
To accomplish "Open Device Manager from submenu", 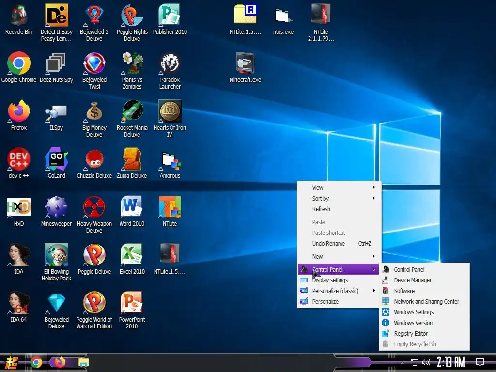I will [424, 280].
